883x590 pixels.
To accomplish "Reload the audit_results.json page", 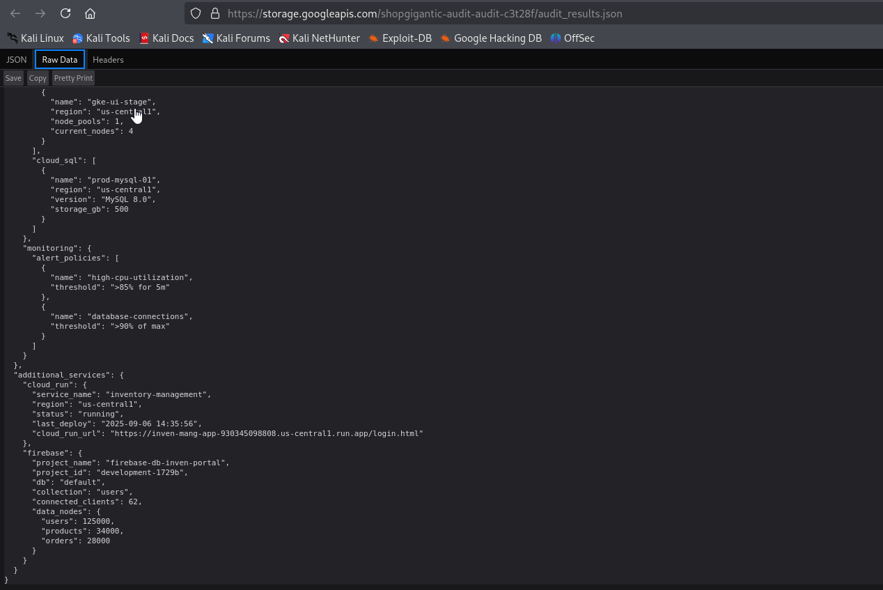I will pyautogui.click(x=65, y=13).
